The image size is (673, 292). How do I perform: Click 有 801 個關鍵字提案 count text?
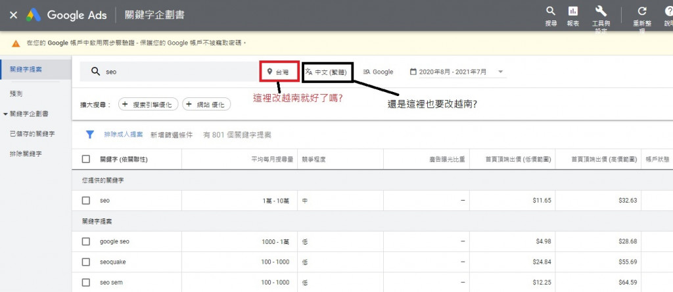(237, 135)
